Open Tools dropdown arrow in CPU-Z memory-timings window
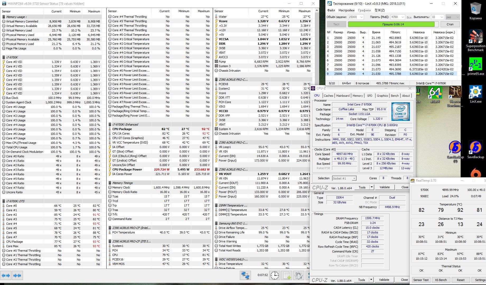The image size is (486, 285). tap(371, 280)
